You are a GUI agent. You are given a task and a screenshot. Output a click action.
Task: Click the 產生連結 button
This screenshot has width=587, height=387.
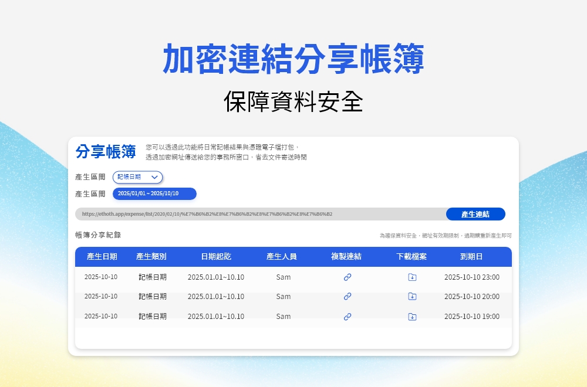pos(475,214)
